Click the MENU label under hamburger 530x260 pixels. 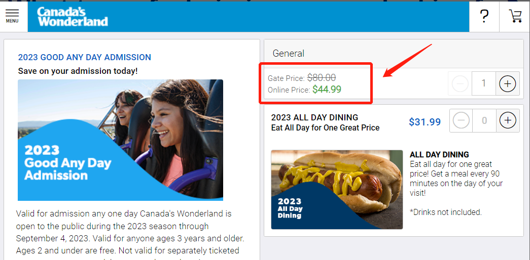point(12,21)
